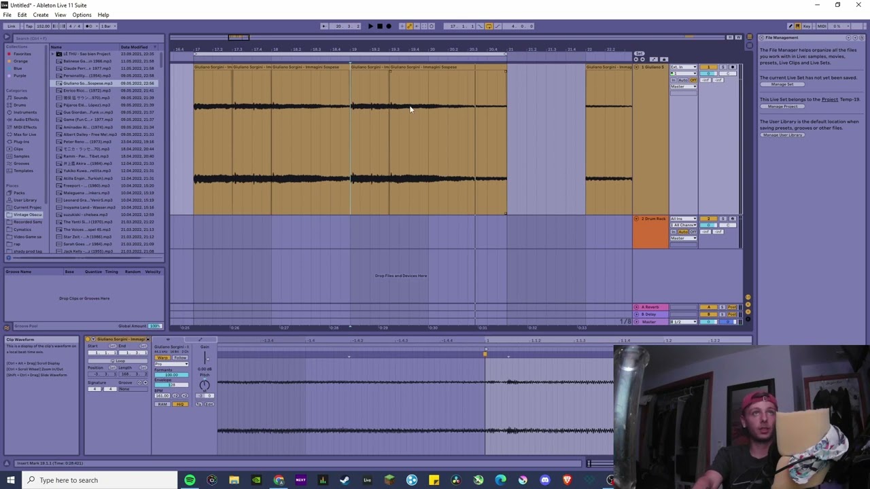Arm the Arrangement Record button
The width and height of the screenshot is (870, 489).
tap(389, 26)
